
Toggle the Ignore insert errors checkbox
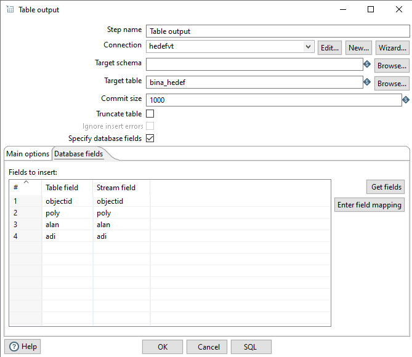[x=150, y=126]
